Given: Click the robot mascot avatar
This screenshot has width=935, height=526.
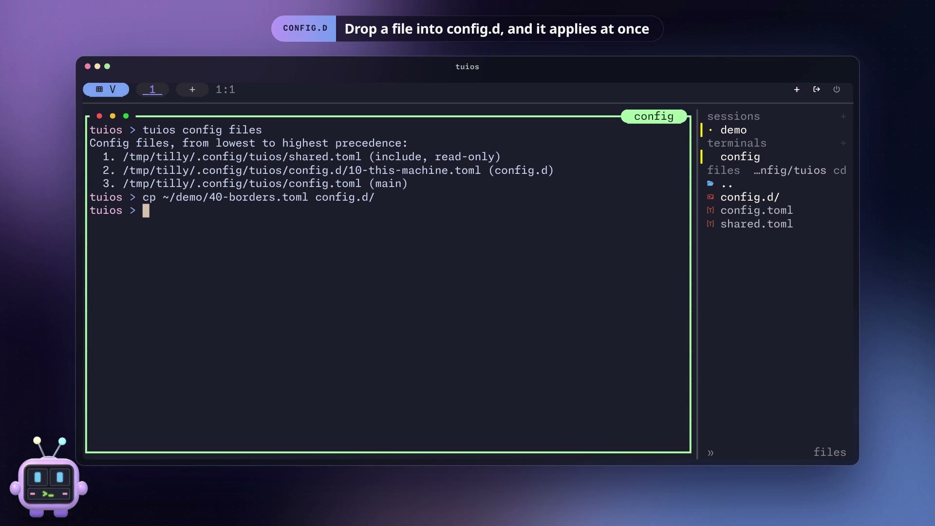Looking at the screenshot, I should point(48,478).
